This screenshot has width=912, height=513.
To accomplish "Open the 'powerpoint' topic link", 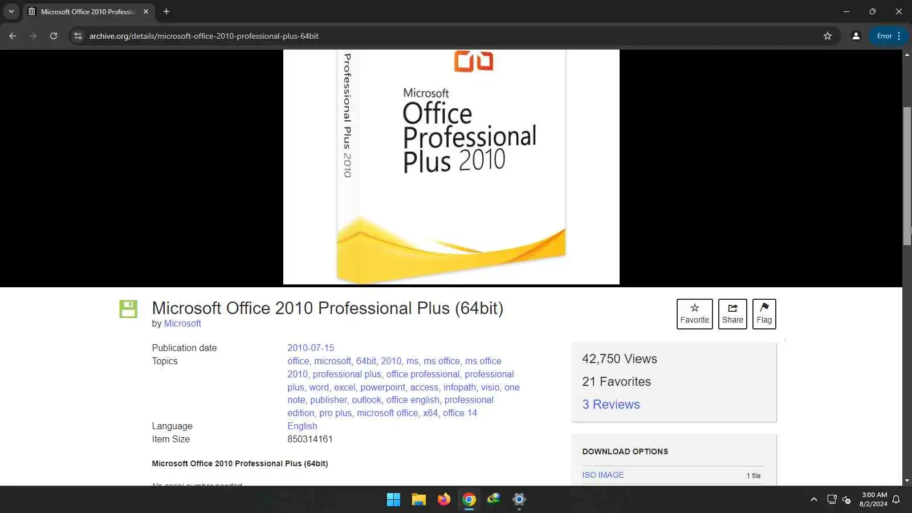I will [382, 387].
